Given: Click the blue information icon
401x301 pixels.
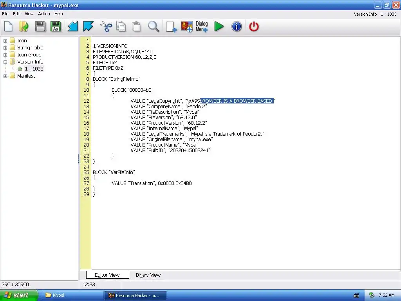Looking at the screenshot, I should (x=237, y=26).
